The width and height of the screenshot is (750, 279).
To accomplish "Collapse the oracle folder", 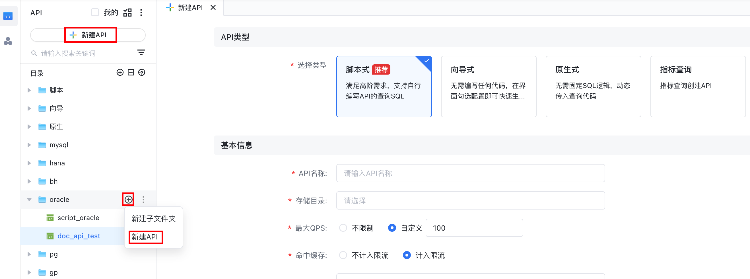I will (x=29, y=200).
